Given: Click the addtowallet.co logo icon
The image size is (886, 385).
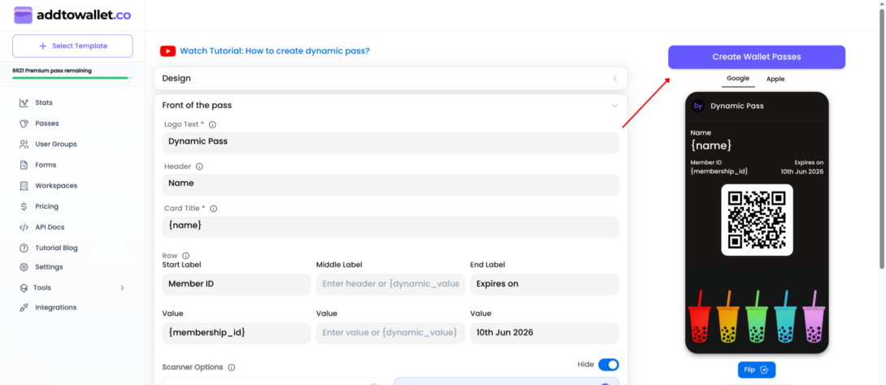Looking at the screenshot, I should 24,15.
